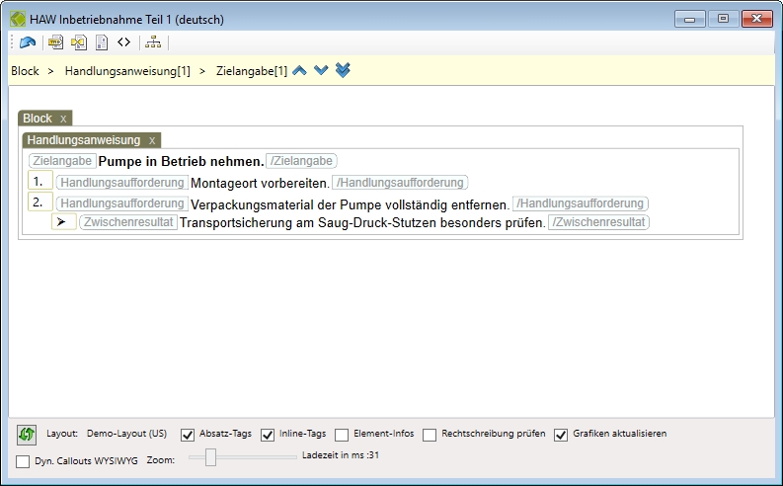Click the remove element toolbar icon
The width and height of the screenshot is (783, 486).
pyautogui.click(x=78, y=42)
